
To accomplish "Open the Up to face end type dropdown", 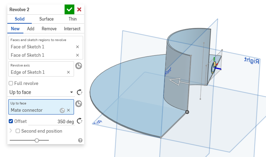I will [41, 92].
